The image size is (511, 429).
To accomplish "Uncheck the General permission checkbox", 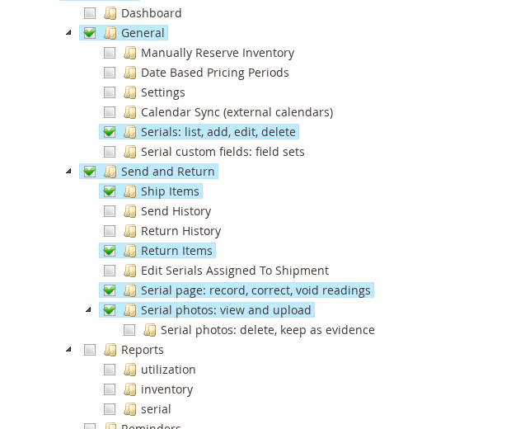I will pos(90,33).
